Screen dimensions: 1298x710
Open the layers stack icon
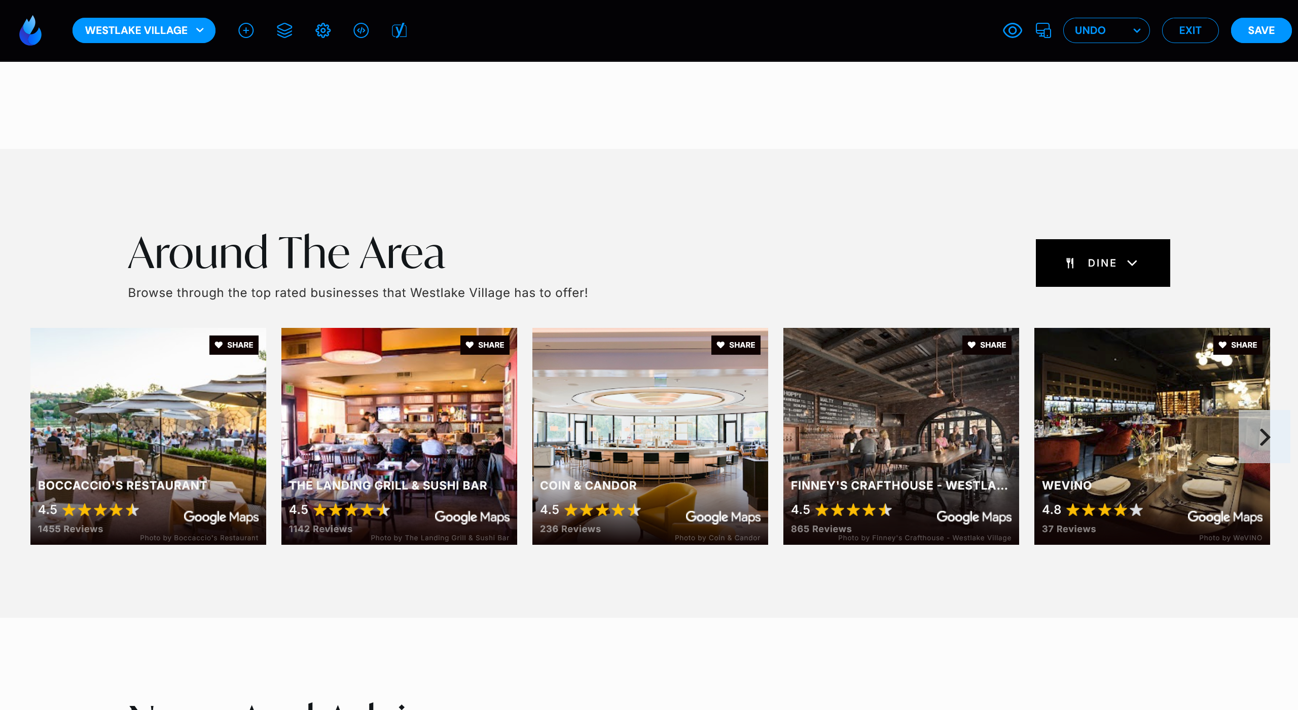pos(284,30)
